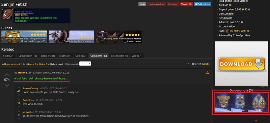Upvote jazewel's reply
270x123 pixels.
19,112
